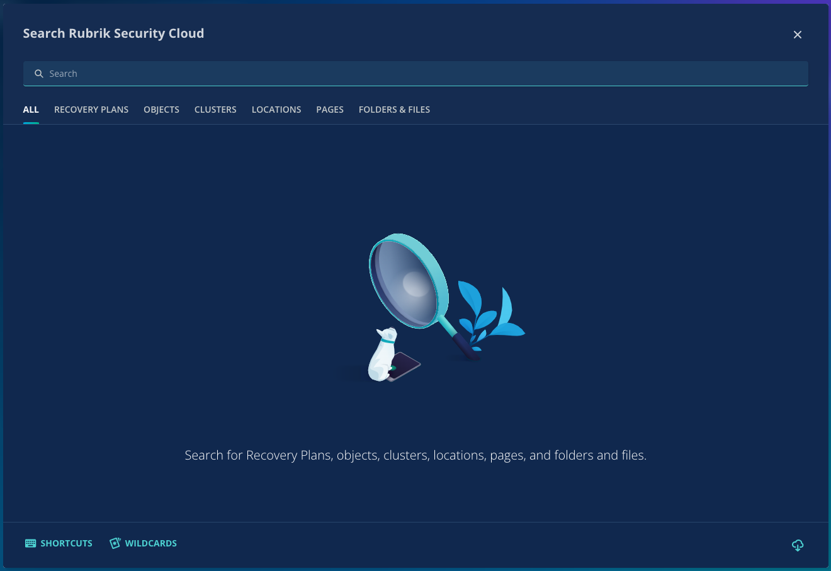
Task: Open the SHORTCUTS help link
Action: coord(66,543)
